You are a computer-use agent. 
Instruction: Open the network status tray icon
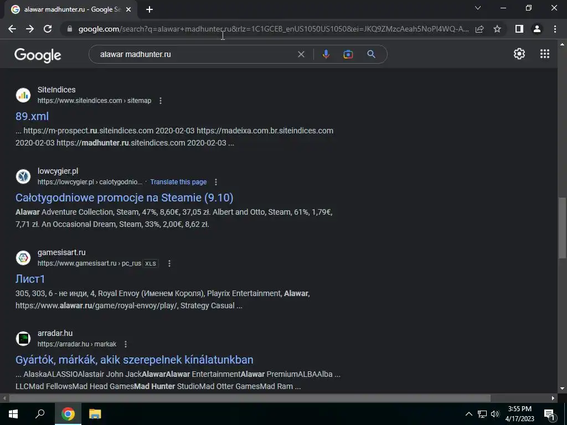[482, 414]
